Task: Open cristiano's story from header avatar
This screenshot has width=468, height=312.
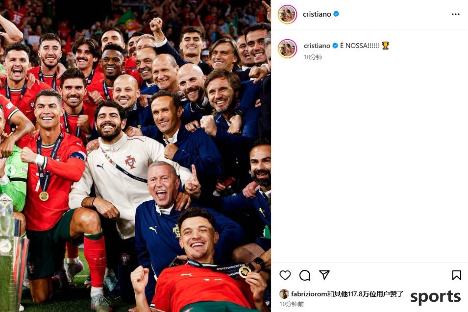Action: coord(287,14)
